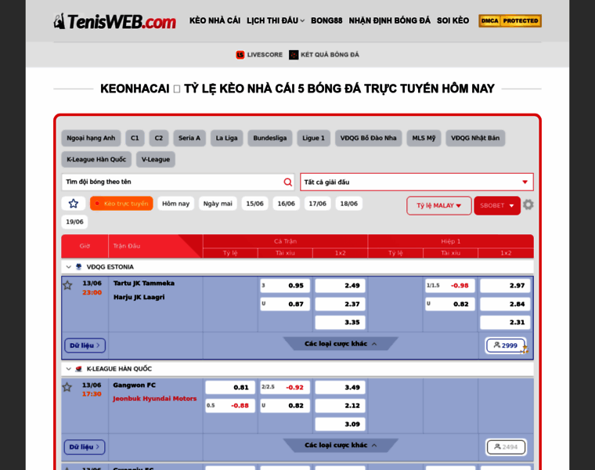Viewport: 595px width, 470px height.
Task: Select the 18/06 date tab
Action: point(348,204)
